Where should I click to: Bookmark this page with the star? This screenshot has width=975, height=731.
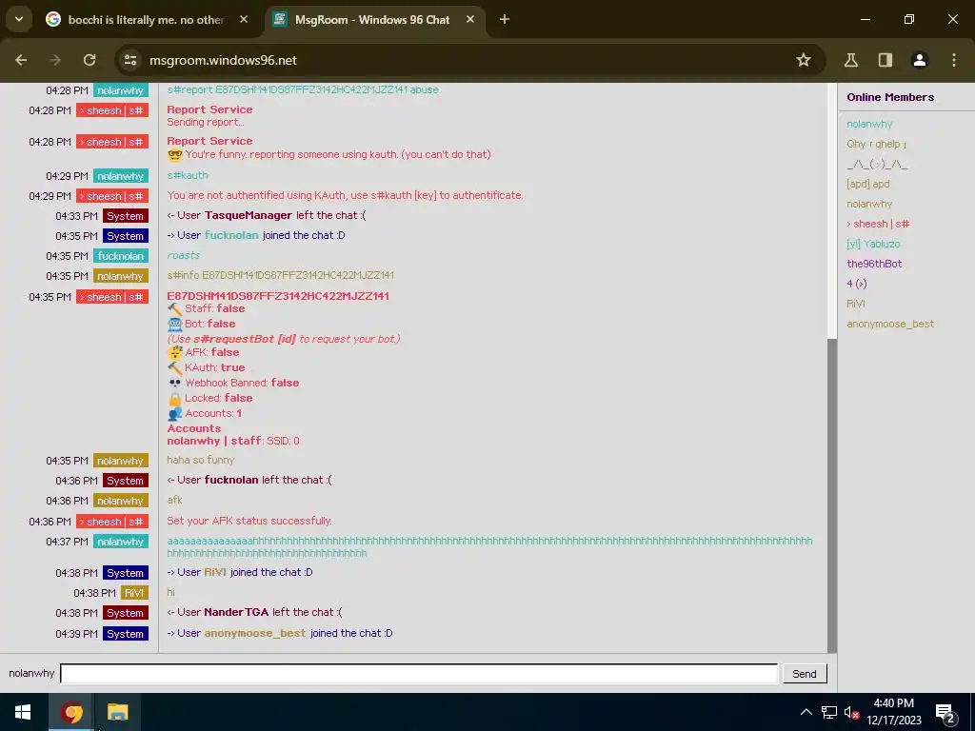tap(804, 60)
